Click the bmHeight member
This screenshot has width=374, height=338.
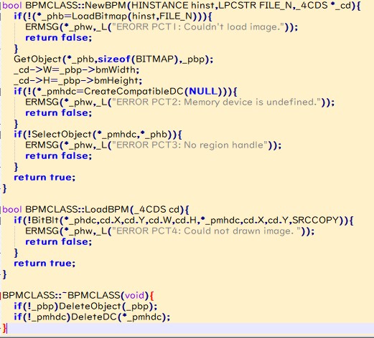[116, 80]
